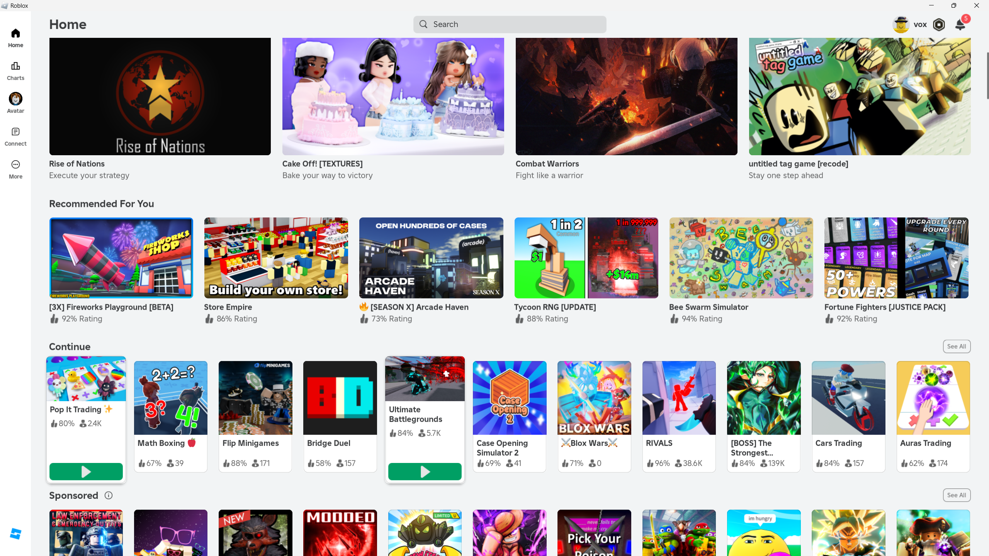Click the page vertical scrollbar

click(x=987, y=75)
